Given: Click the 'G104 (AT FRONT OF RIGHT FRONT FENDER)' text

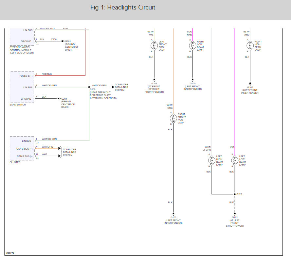Looking at the screenshot, I should (x=154, y=88).
